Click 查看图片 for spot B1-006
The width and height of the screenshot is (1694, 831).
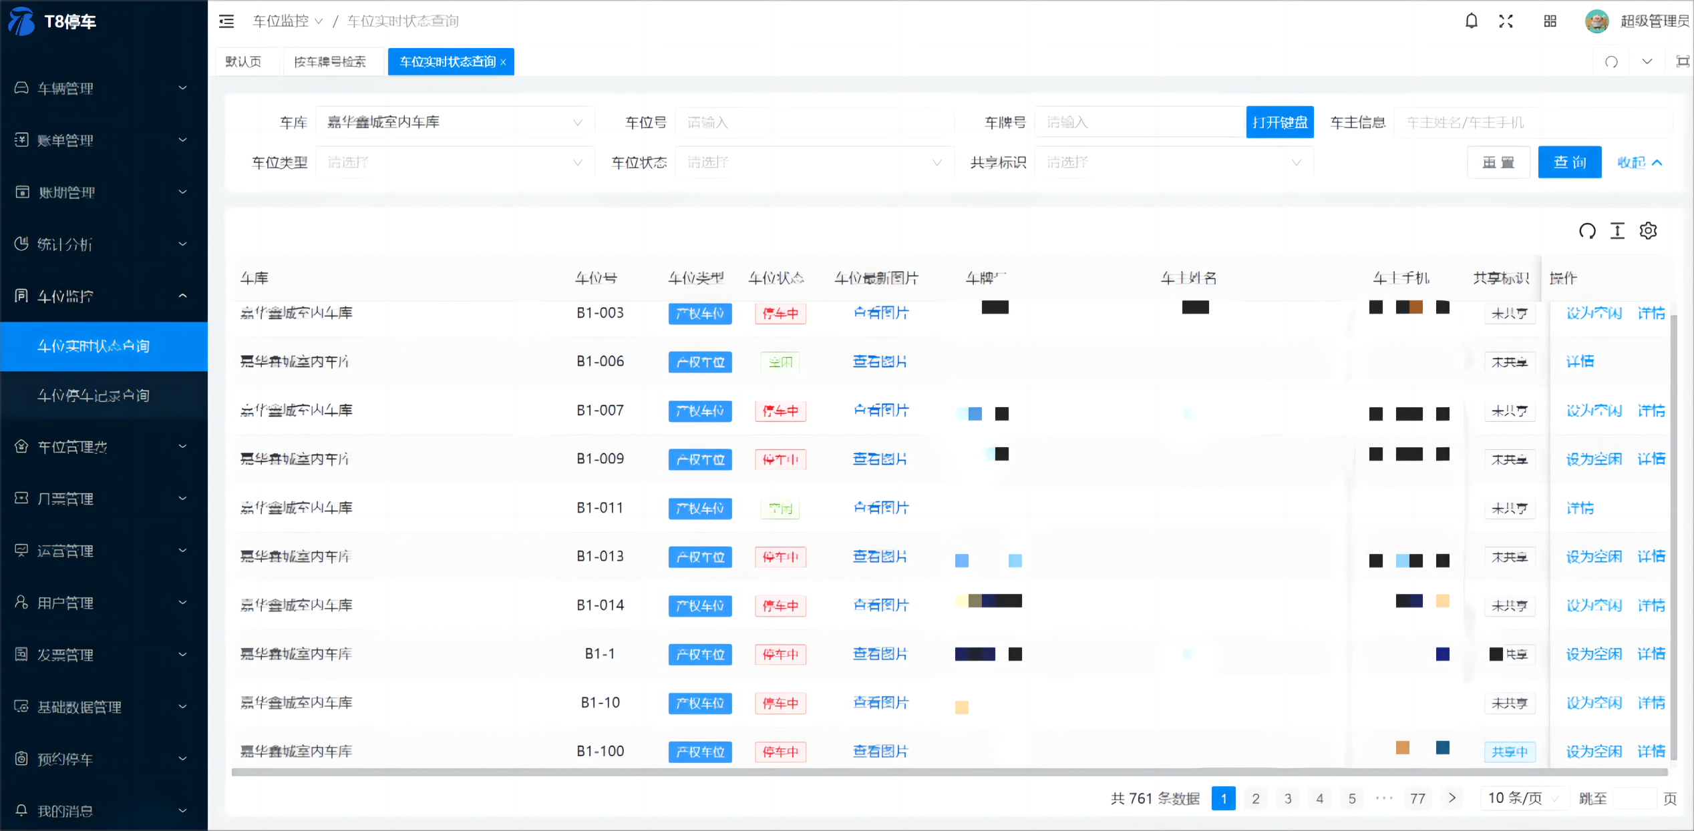[x=880, y=362]
